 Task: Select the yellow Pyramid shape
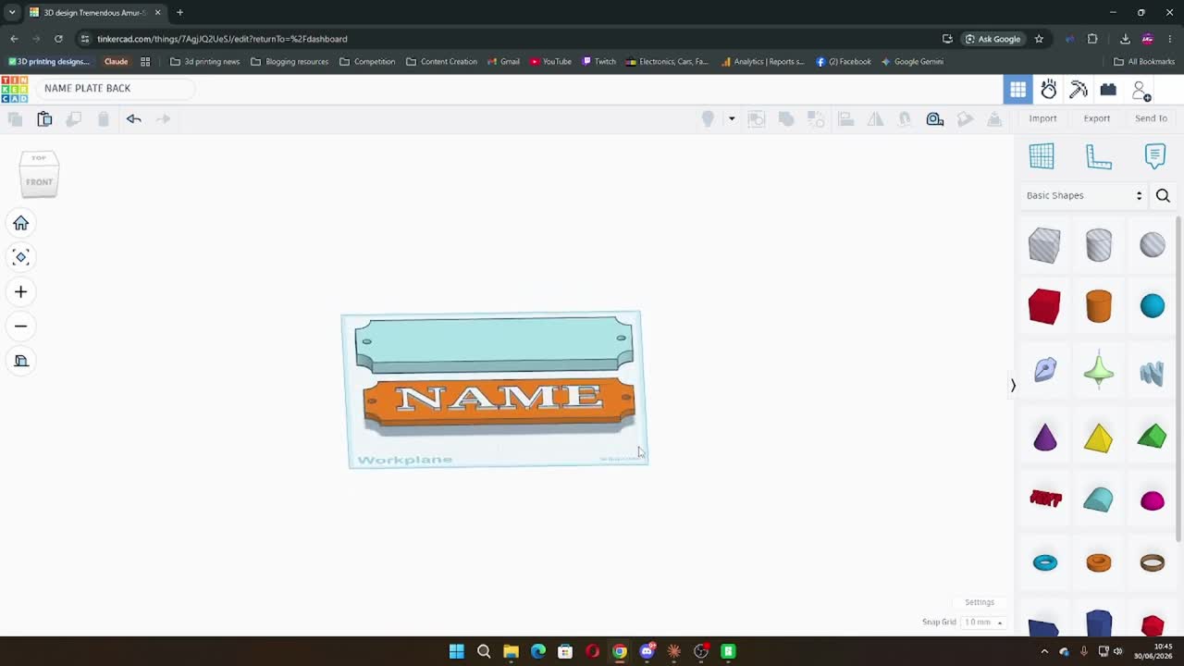[1098, 438]
